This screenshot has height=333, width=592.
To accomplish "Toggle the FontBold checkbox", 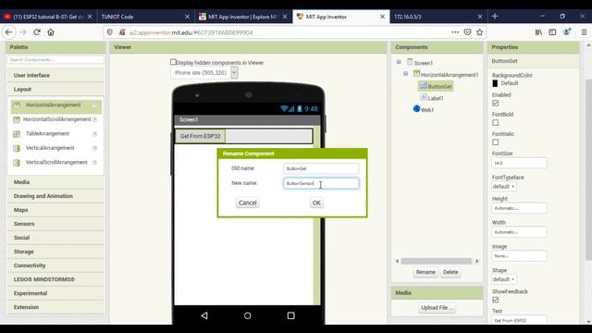I will click(x=496, y=123).
